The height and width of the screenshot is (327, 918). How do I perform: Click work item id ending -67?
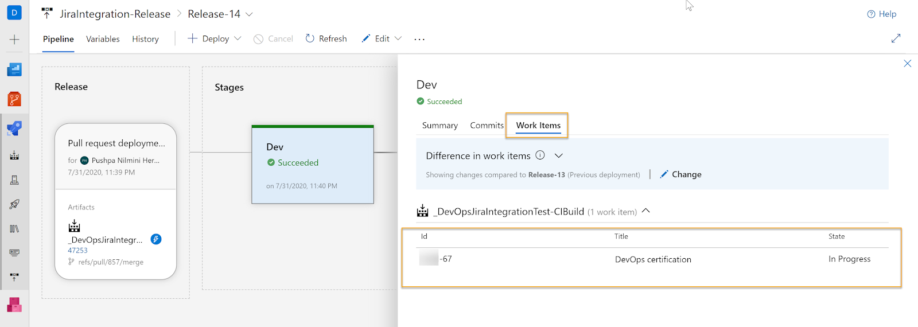[436, 259]
